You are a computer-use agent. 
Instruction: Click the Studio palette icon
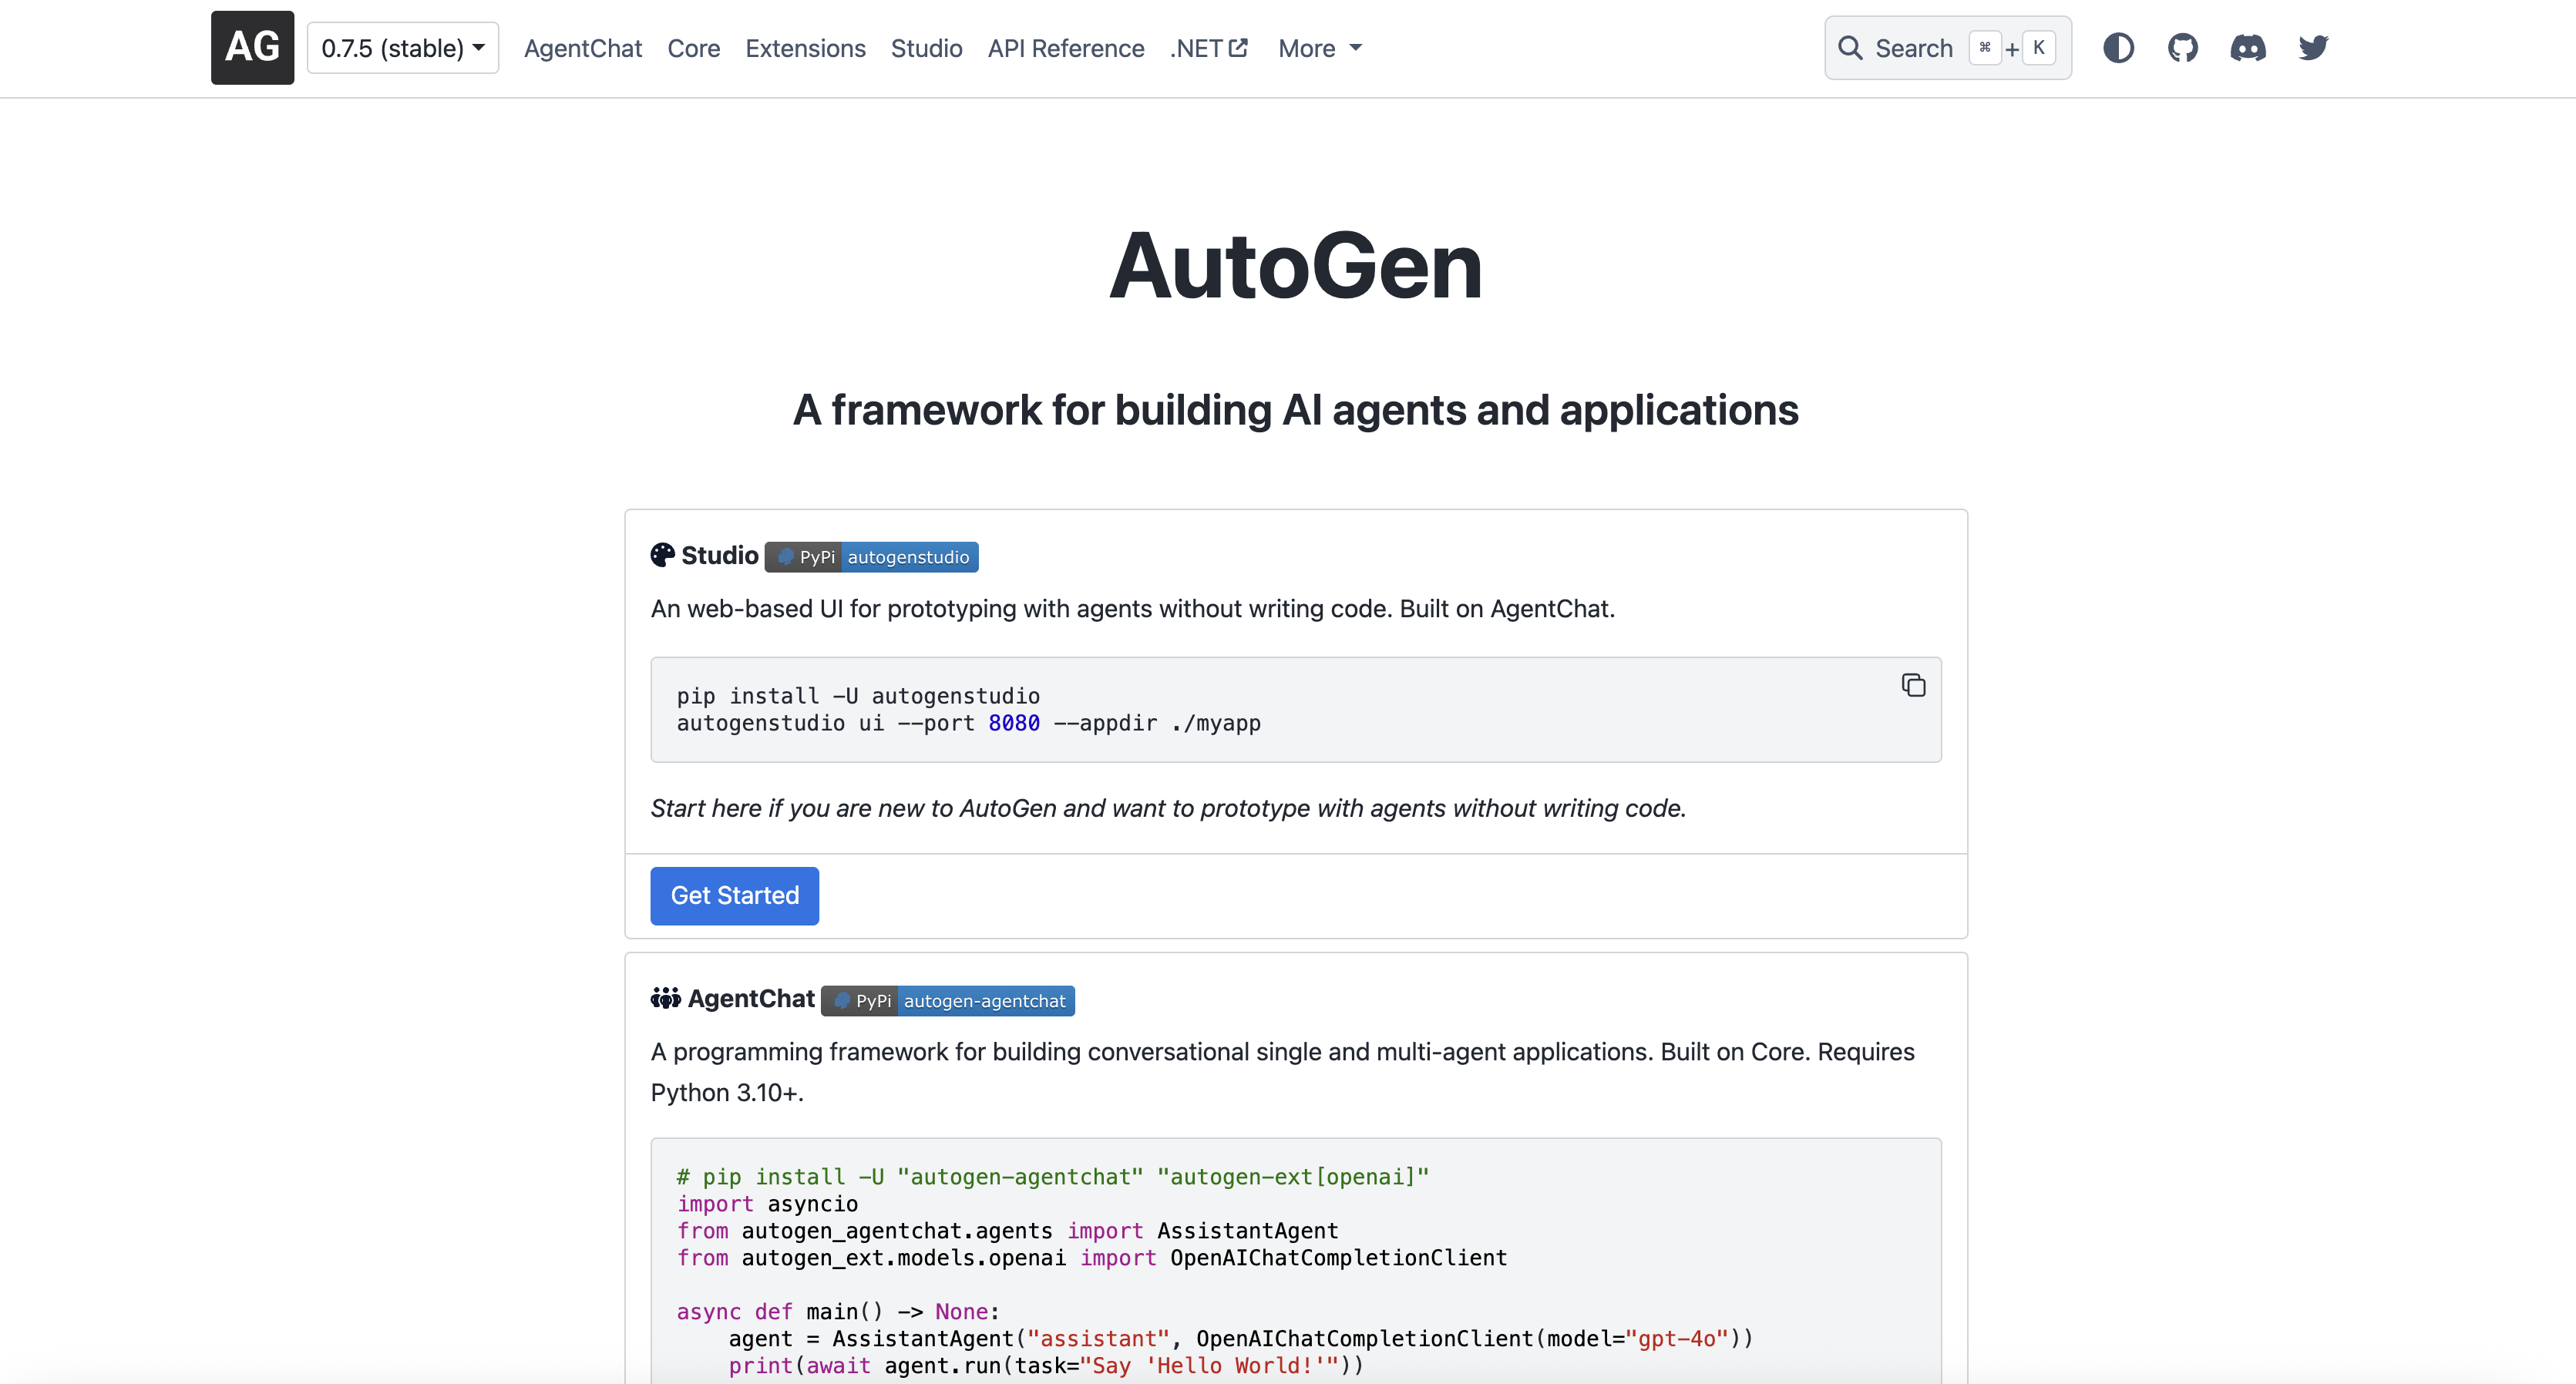[661, 555]
